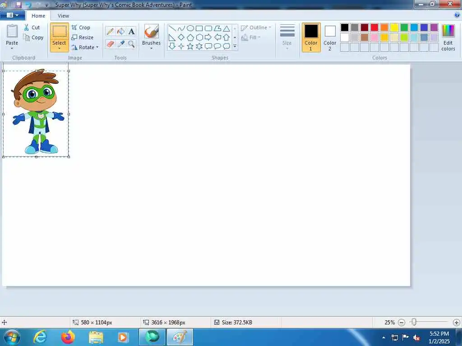Choose the Oval shape
The width and height of the screenshot is (462, 346).
tap(190, 28)
